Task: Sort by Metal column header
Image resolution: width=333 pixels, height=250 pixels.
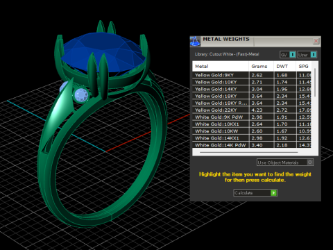Action: 221,67
